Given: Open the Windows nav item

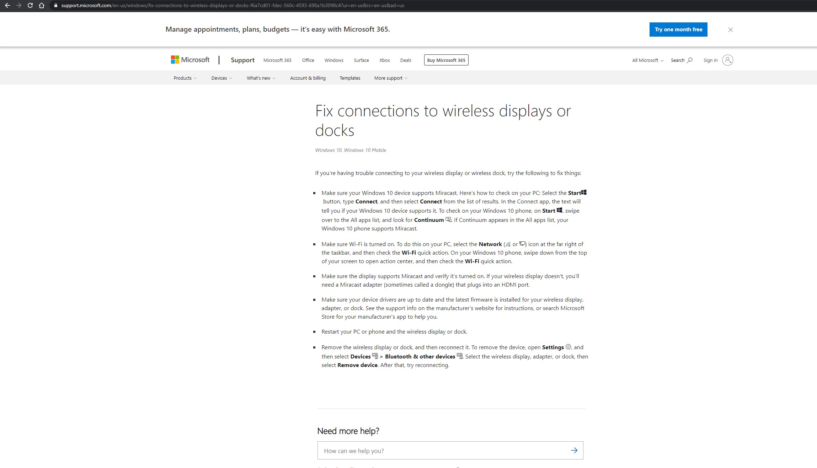Looking at the screenshot, I should click(333, 60).
